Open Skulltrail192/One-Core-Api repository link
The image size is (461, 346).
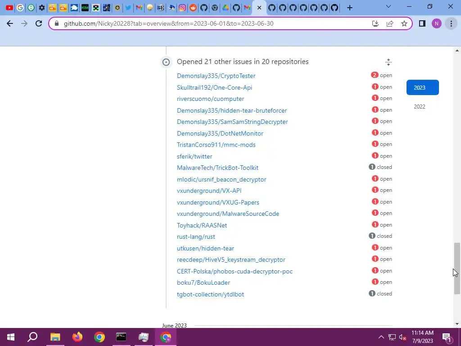tap(215, 87)
